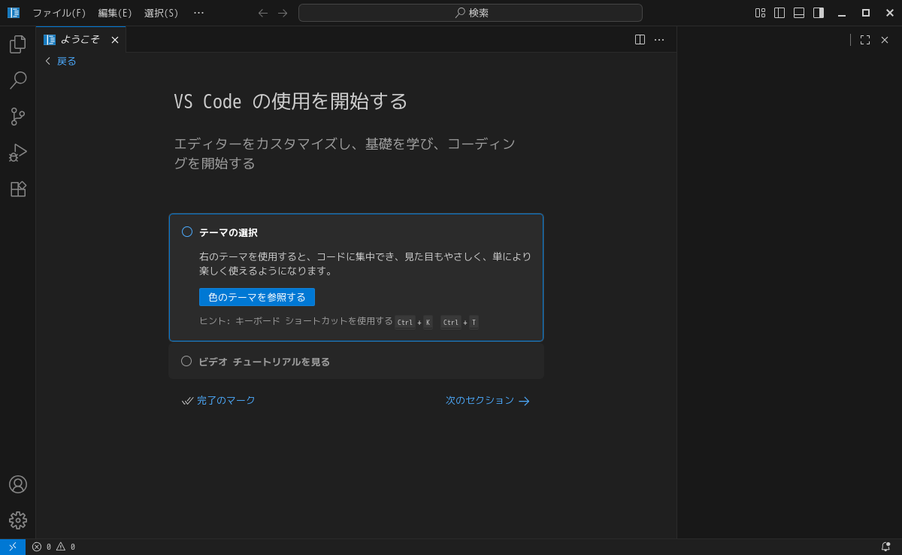Viewport: 902px width, 555px height.
Task: Click the 色のテーマを参照する button
Action: [x=257, y=297]
